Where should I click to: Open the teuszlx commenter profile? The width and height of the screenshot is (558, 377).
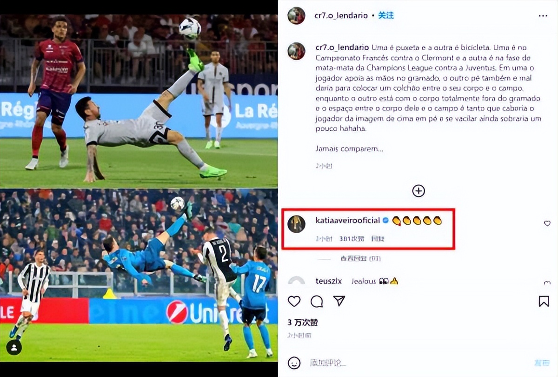(329, 281)
